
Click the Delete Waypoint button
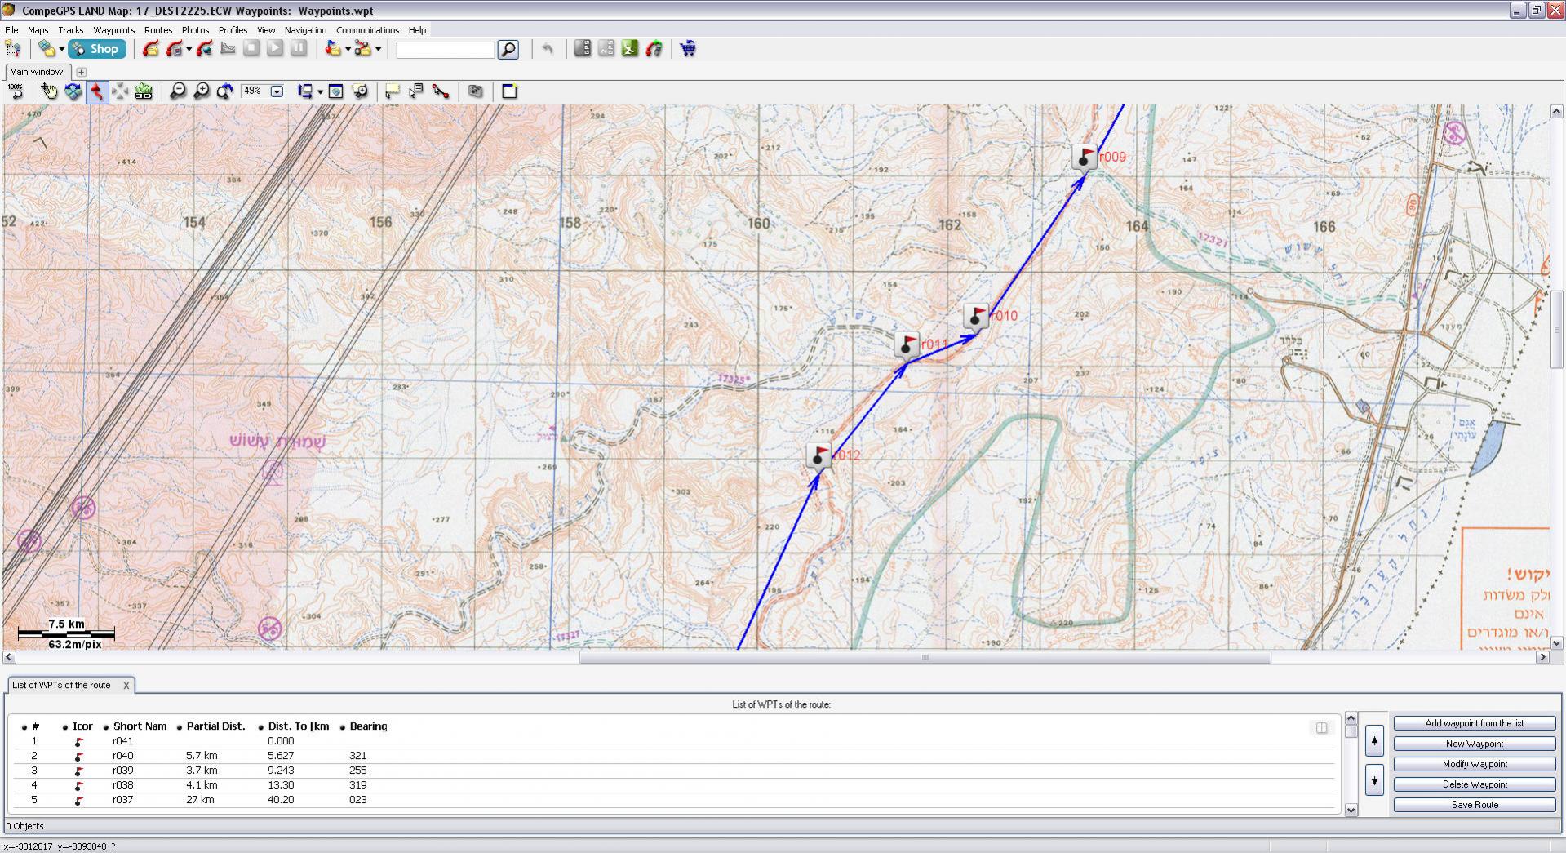point(1474,784)
